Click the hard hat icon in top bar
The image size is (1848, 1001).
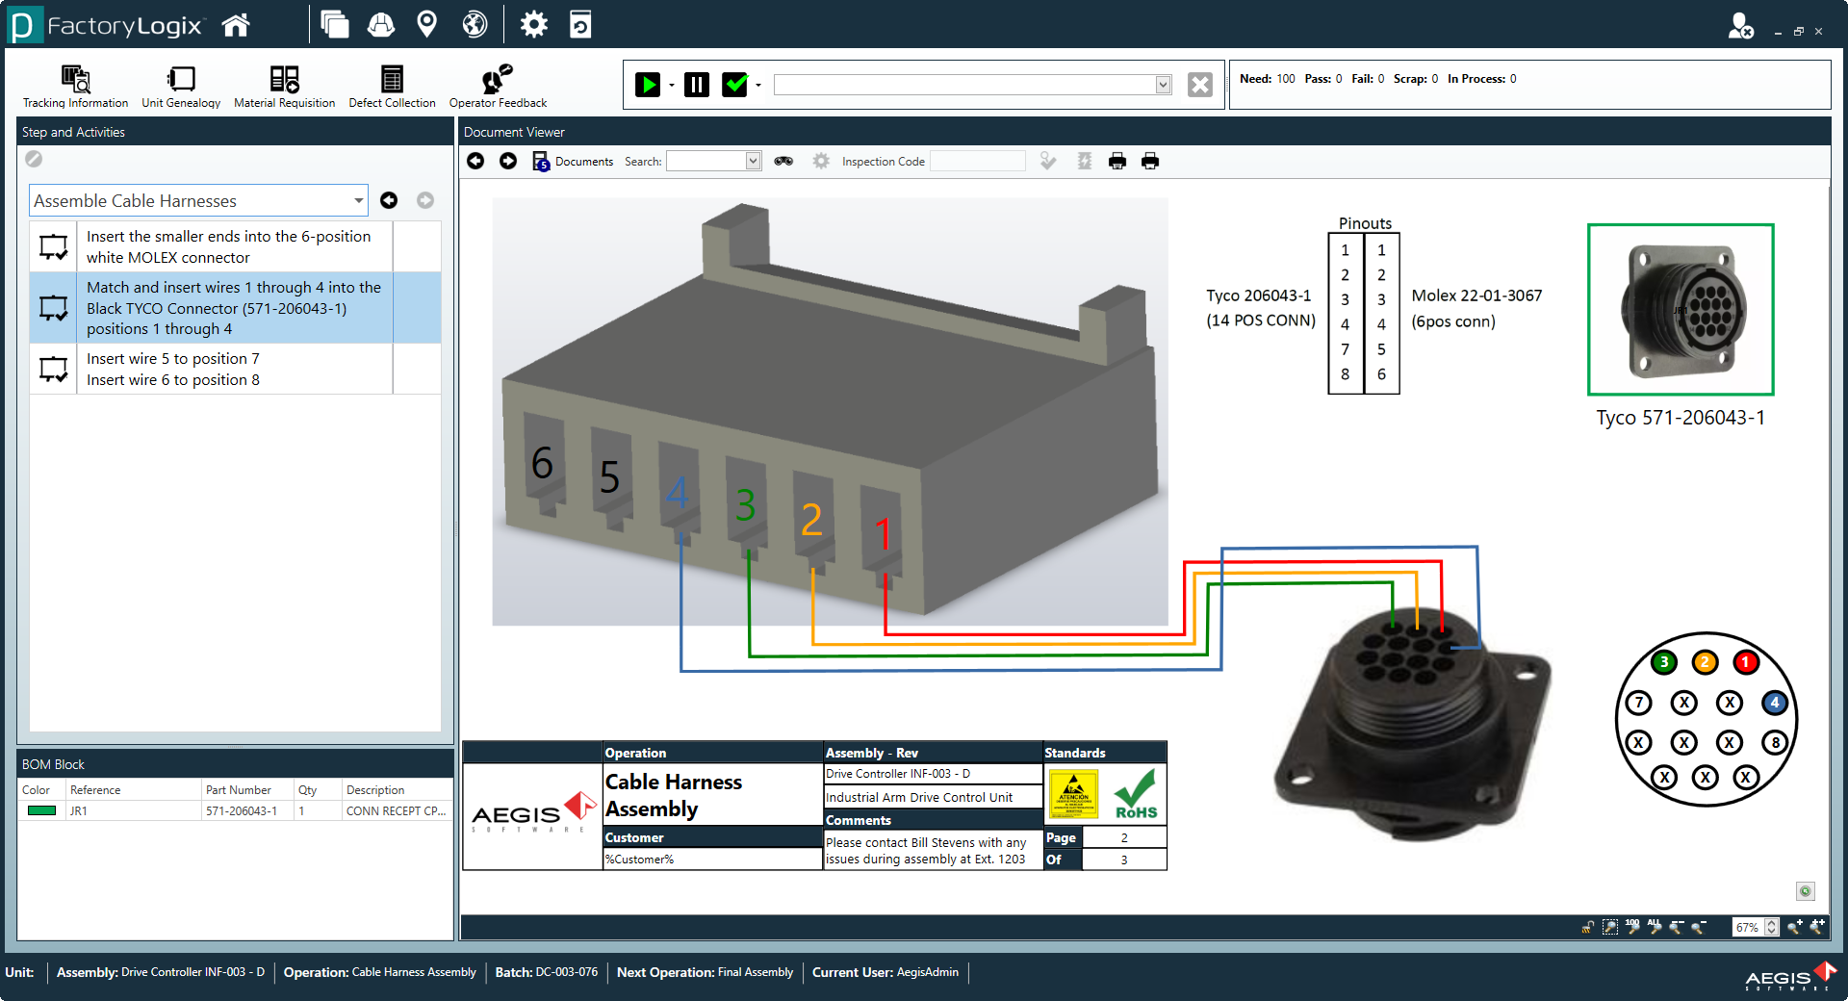point(381,25)
